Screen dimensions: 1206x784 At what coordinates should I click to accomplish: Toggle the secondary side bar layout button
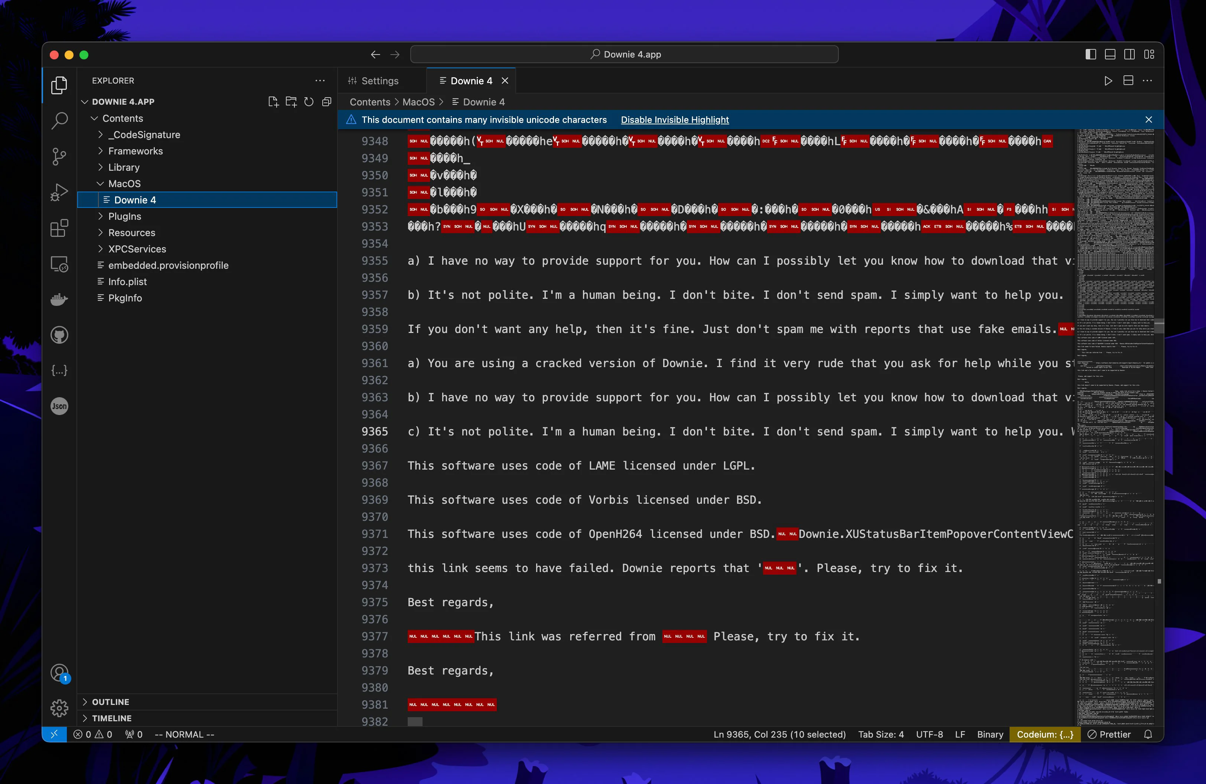(1129, 54)
